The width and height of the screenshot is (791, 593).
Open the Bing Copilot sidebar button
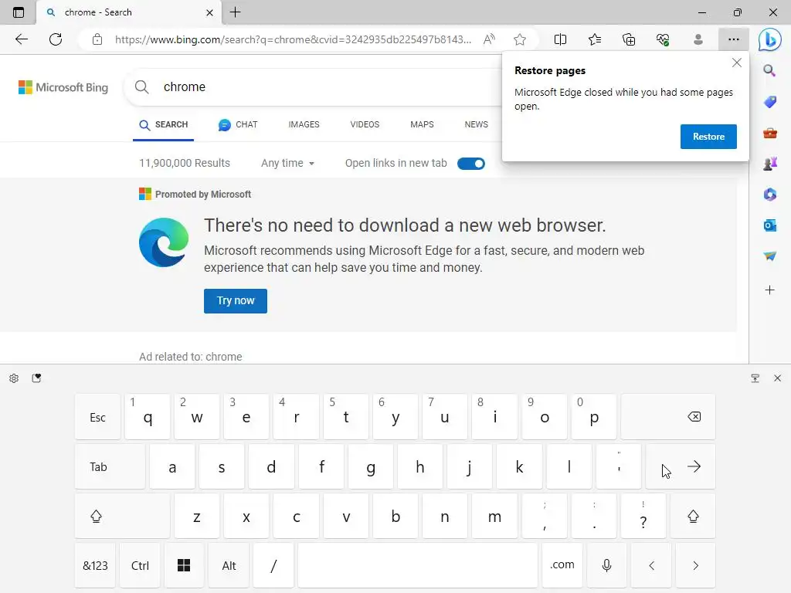point(770,40)
